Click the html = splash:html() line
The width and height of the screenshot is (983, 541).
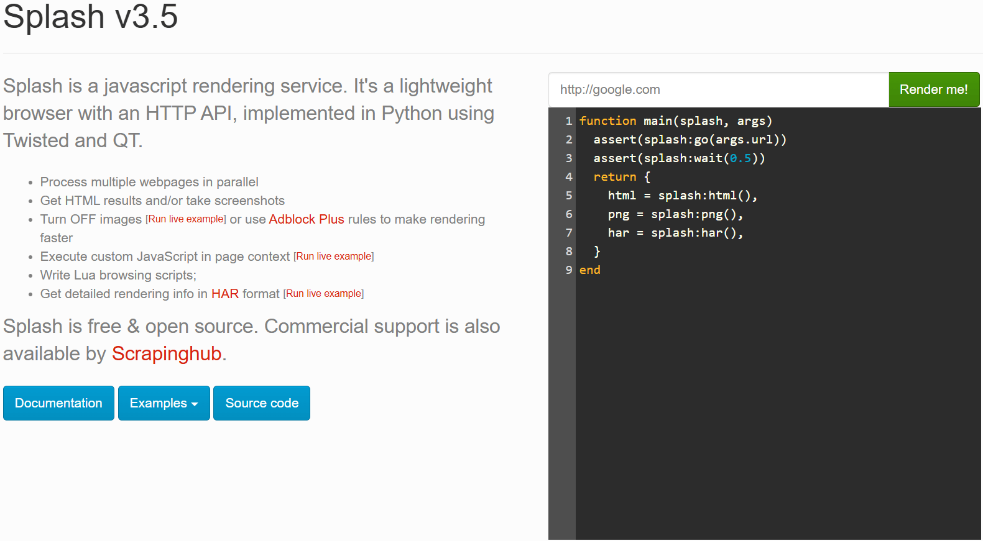tap(682, 196)
